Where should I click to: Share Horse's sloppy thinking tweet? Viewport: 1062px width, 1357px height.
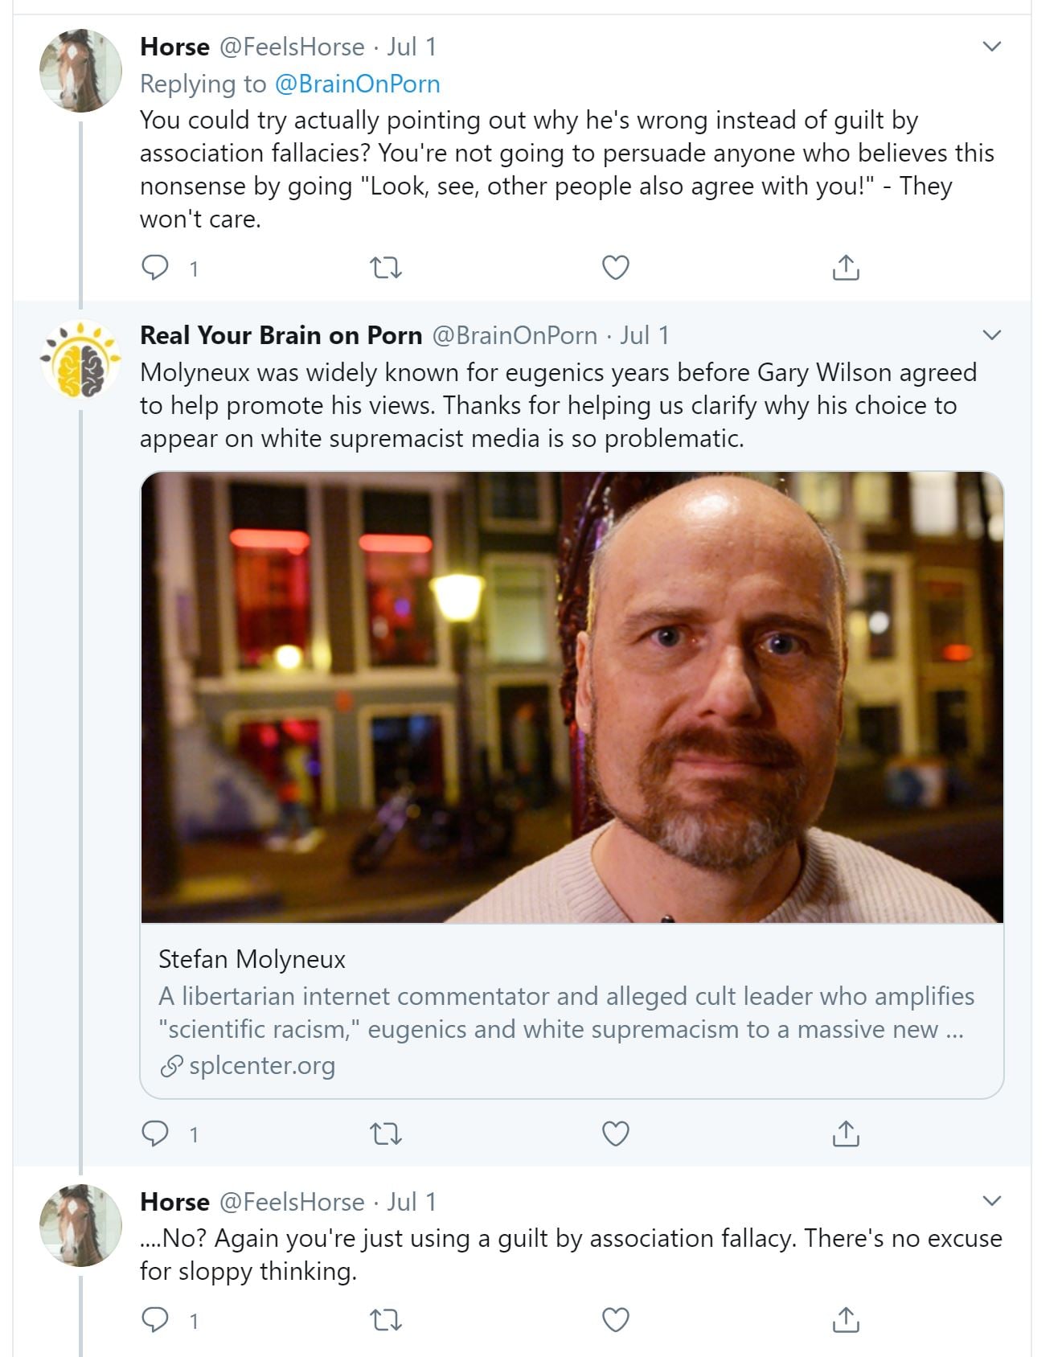click(x=845, y=1320)
